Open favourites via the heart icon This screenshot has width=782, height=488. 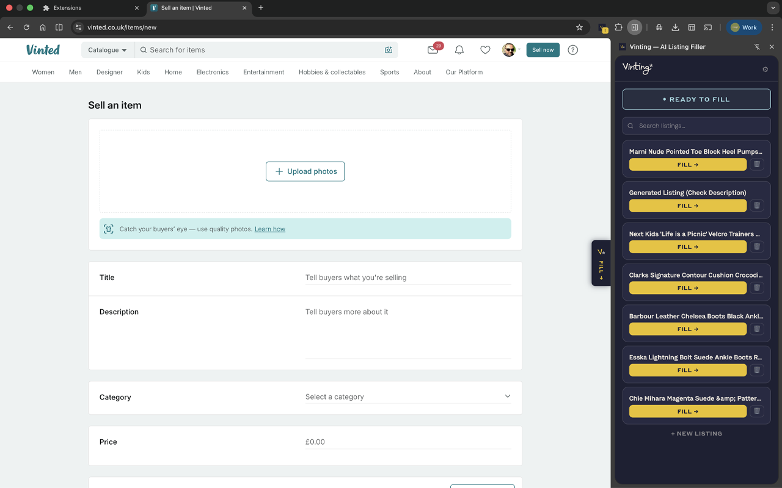(x=485, y=50)
